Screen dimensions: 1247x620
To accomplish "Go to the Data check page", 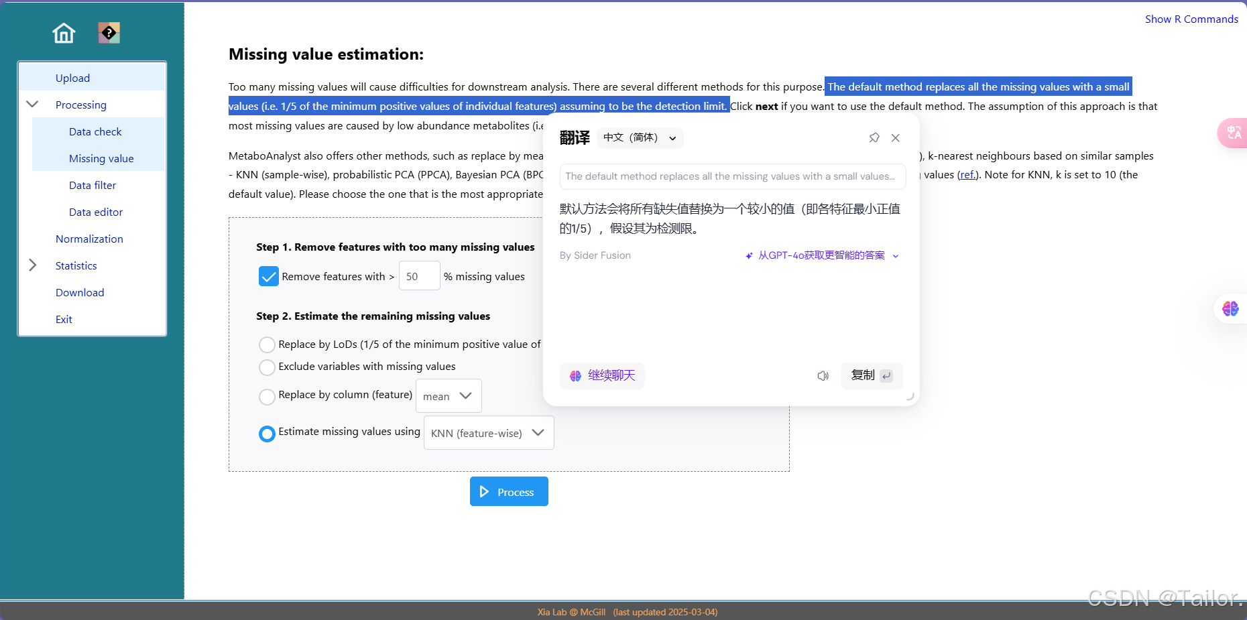I will click(x=95, y=131).
